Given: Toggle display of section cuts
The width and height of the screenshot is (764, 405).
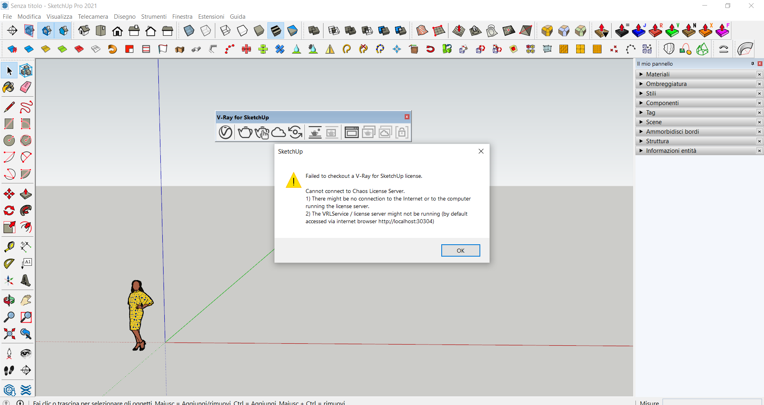Looking at the screenshot, I should click(x=46, y=31).
